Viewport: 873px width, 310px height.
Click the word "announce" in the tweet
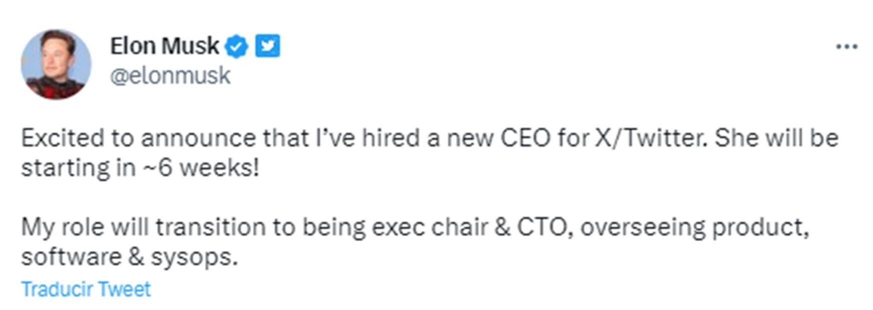coord(198,138)
